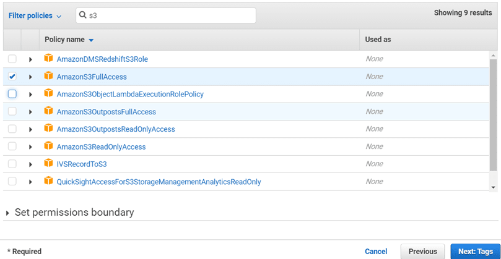The image size is (501, 259).
Task: Expand the AmazonS3OutpostsFullAccess row details
Action: click(31, 112)
